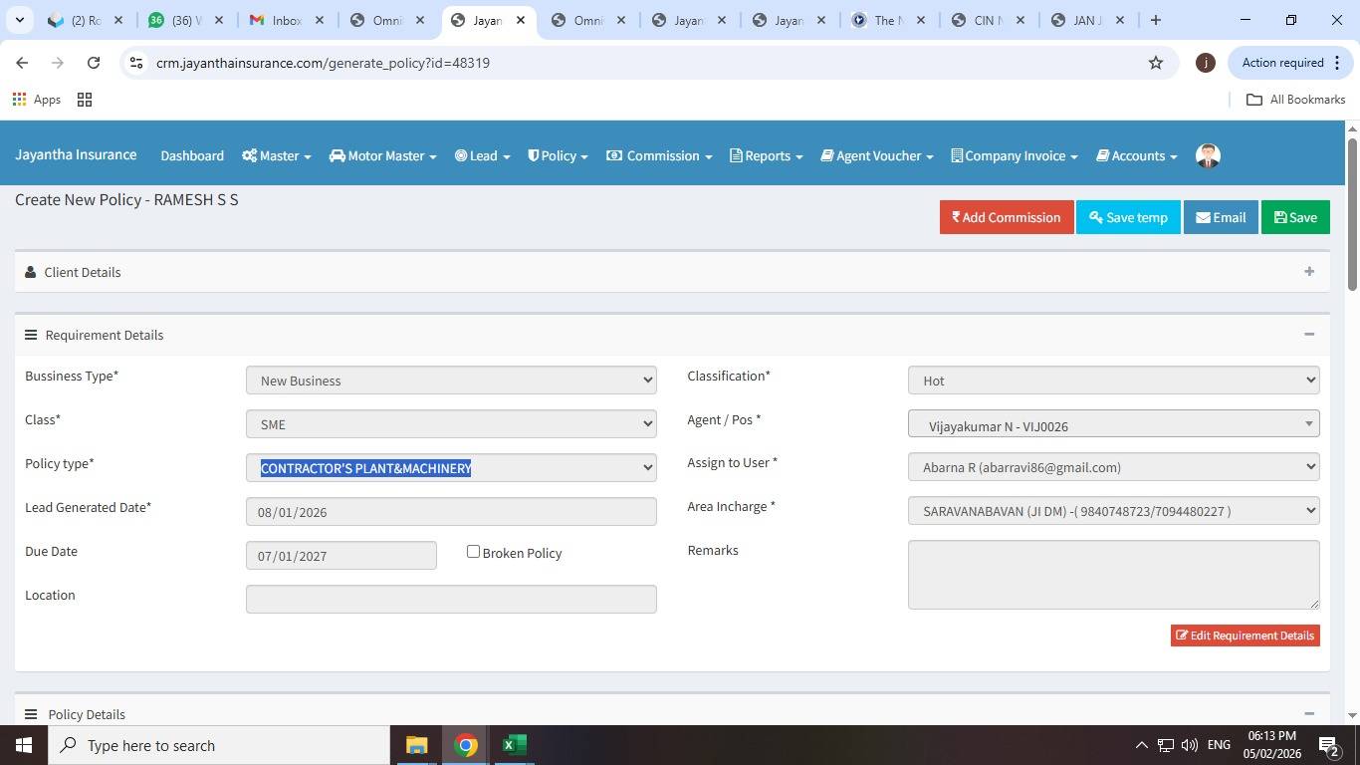Click the Add Commission button

1006,217
